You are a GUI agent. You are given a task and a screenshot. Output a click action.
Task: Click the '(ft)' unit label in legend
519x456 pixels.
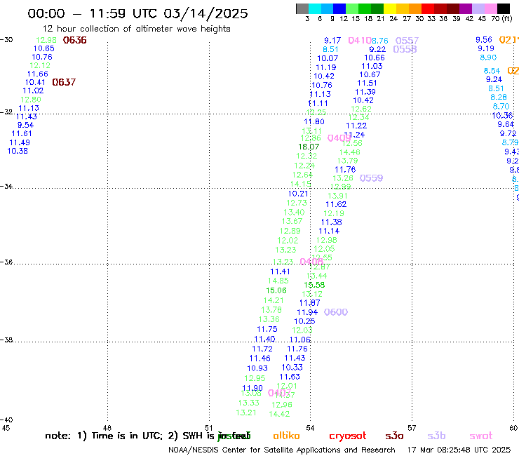click(x=507, y=19)
